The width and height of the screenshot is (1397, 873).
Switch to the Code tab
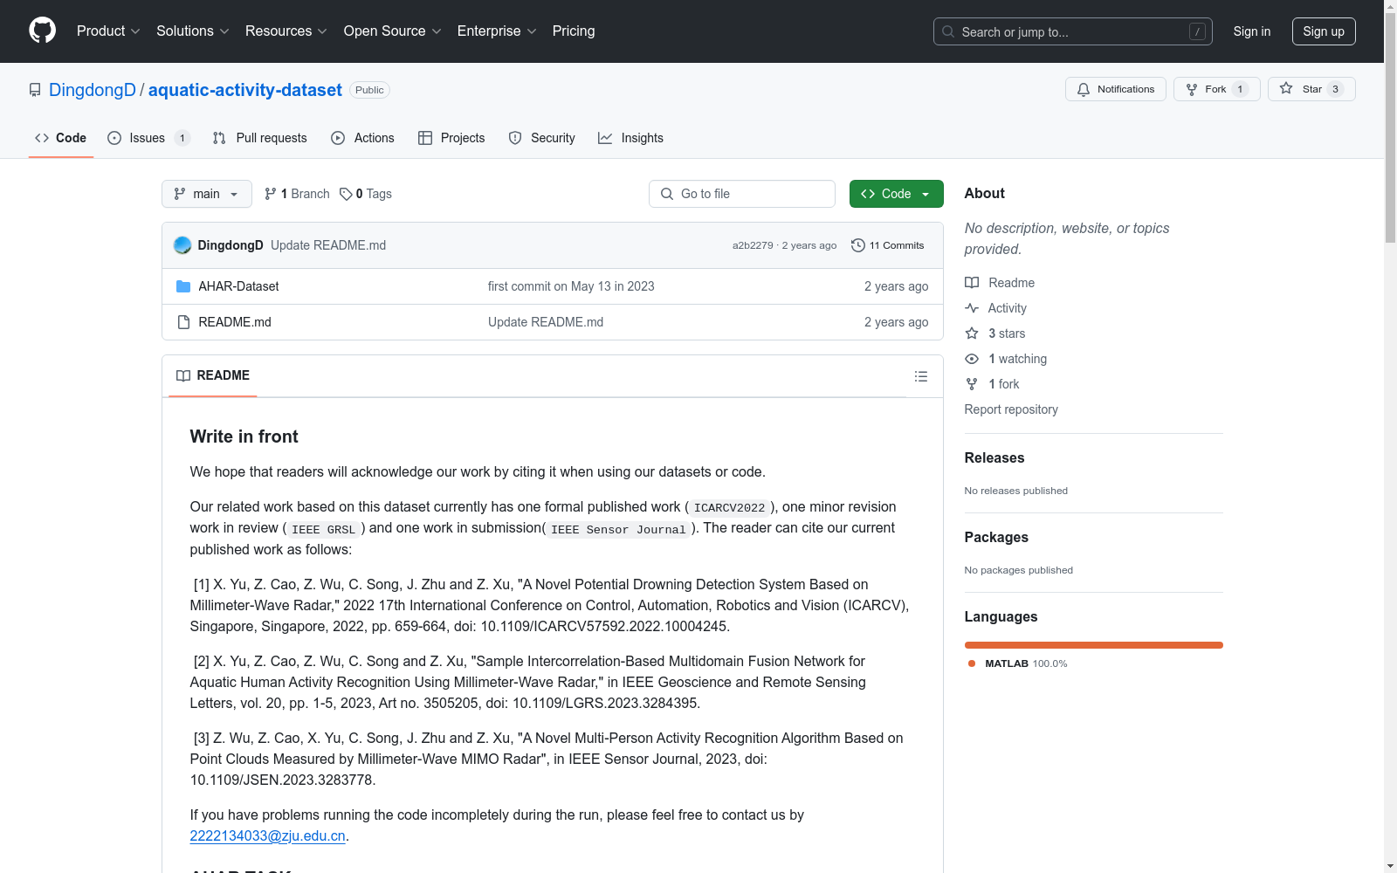[x=61, y=138]
